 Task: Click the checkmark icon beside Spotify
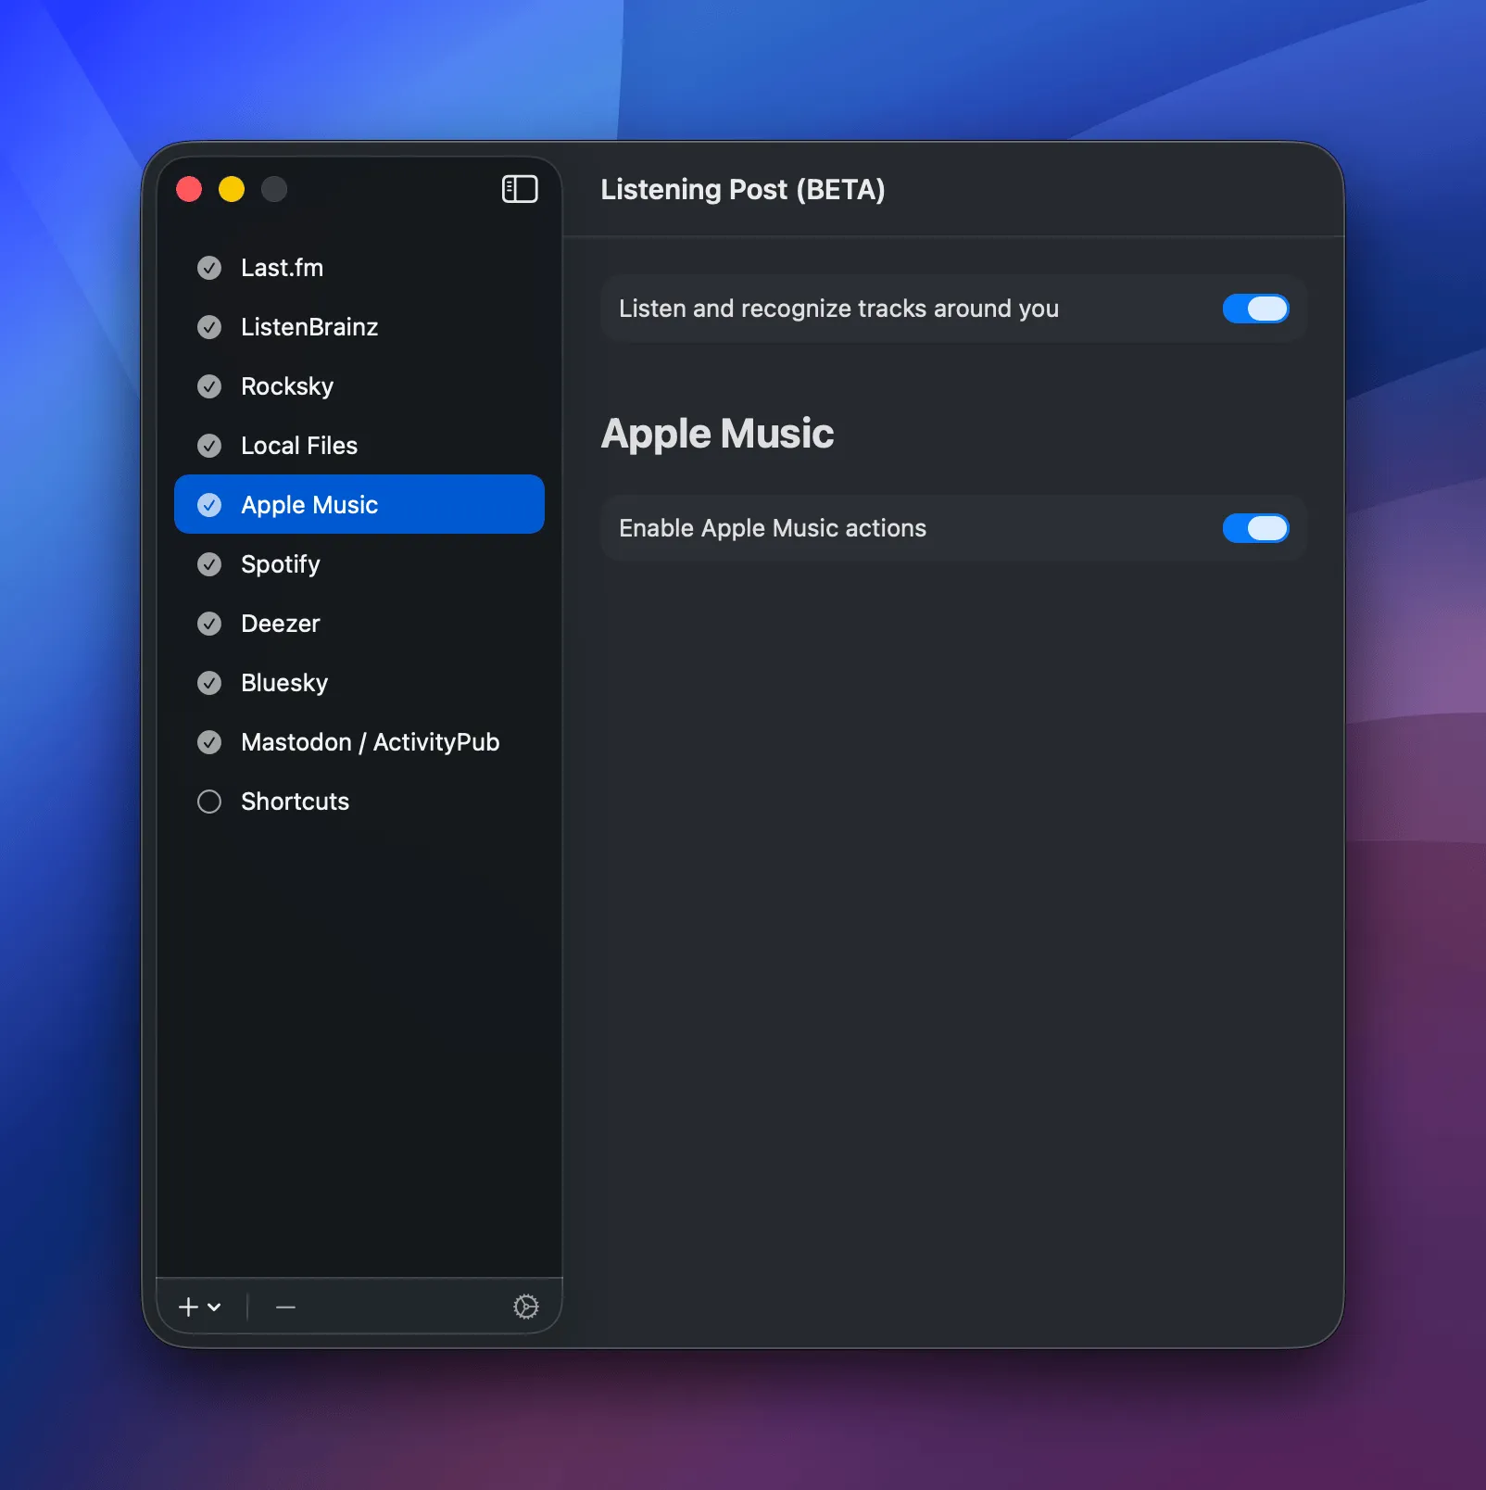[209, 564]
